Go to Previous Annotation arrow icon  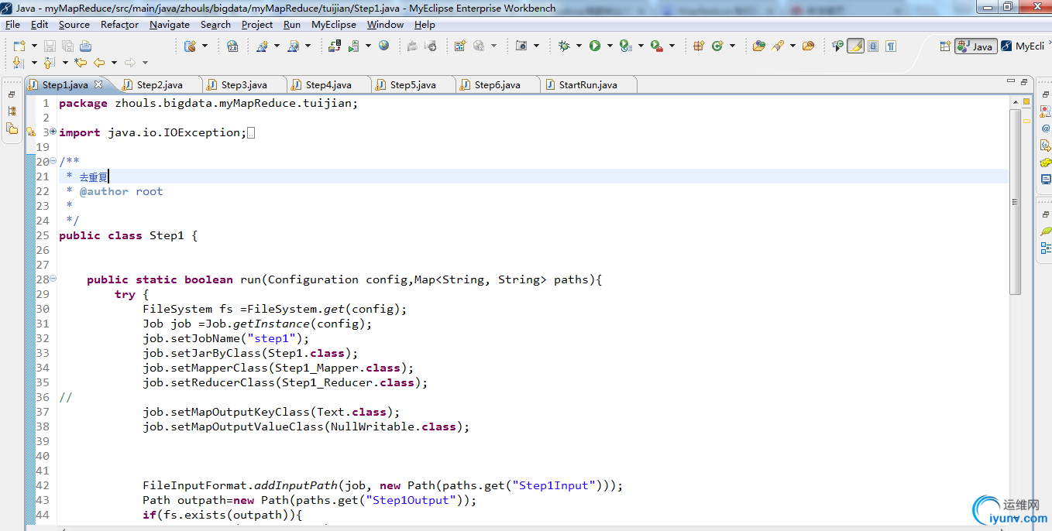point(49,63)
